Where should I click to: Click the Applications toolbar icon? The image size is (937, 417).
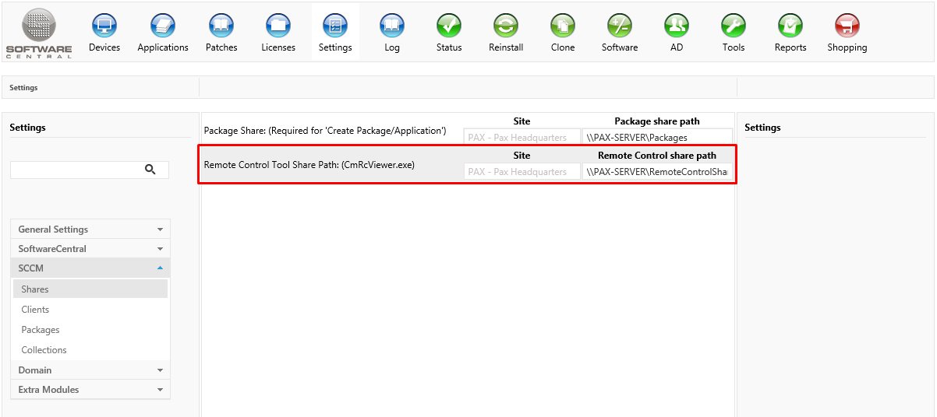pyautogui.click(x=163, y=26)
